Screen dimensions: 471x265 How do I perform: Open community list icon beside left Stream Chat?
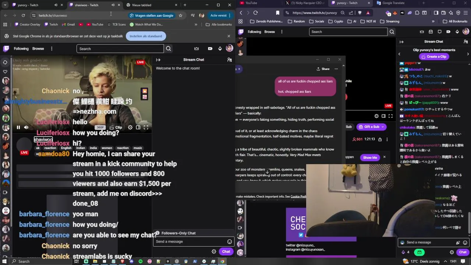[230, 60]
